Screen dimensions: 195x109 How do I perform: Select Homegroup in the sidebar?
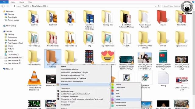pyautogui.click(x=11, y=26)
